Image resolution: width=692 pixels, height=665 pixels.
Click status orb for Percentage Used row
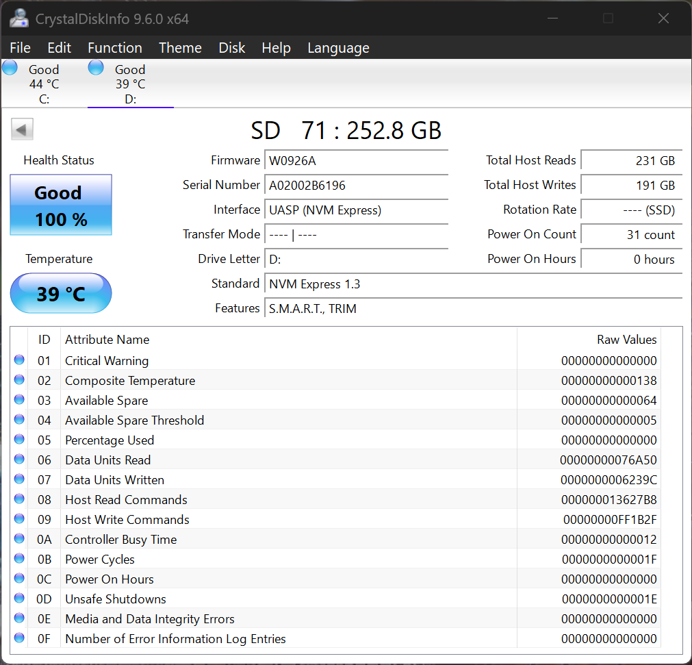(x=19, y=440)
